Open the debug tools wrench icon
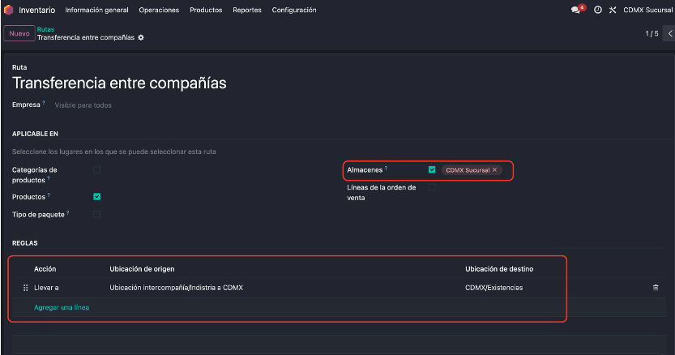This screenshot has height=355, width=675. 613,11
